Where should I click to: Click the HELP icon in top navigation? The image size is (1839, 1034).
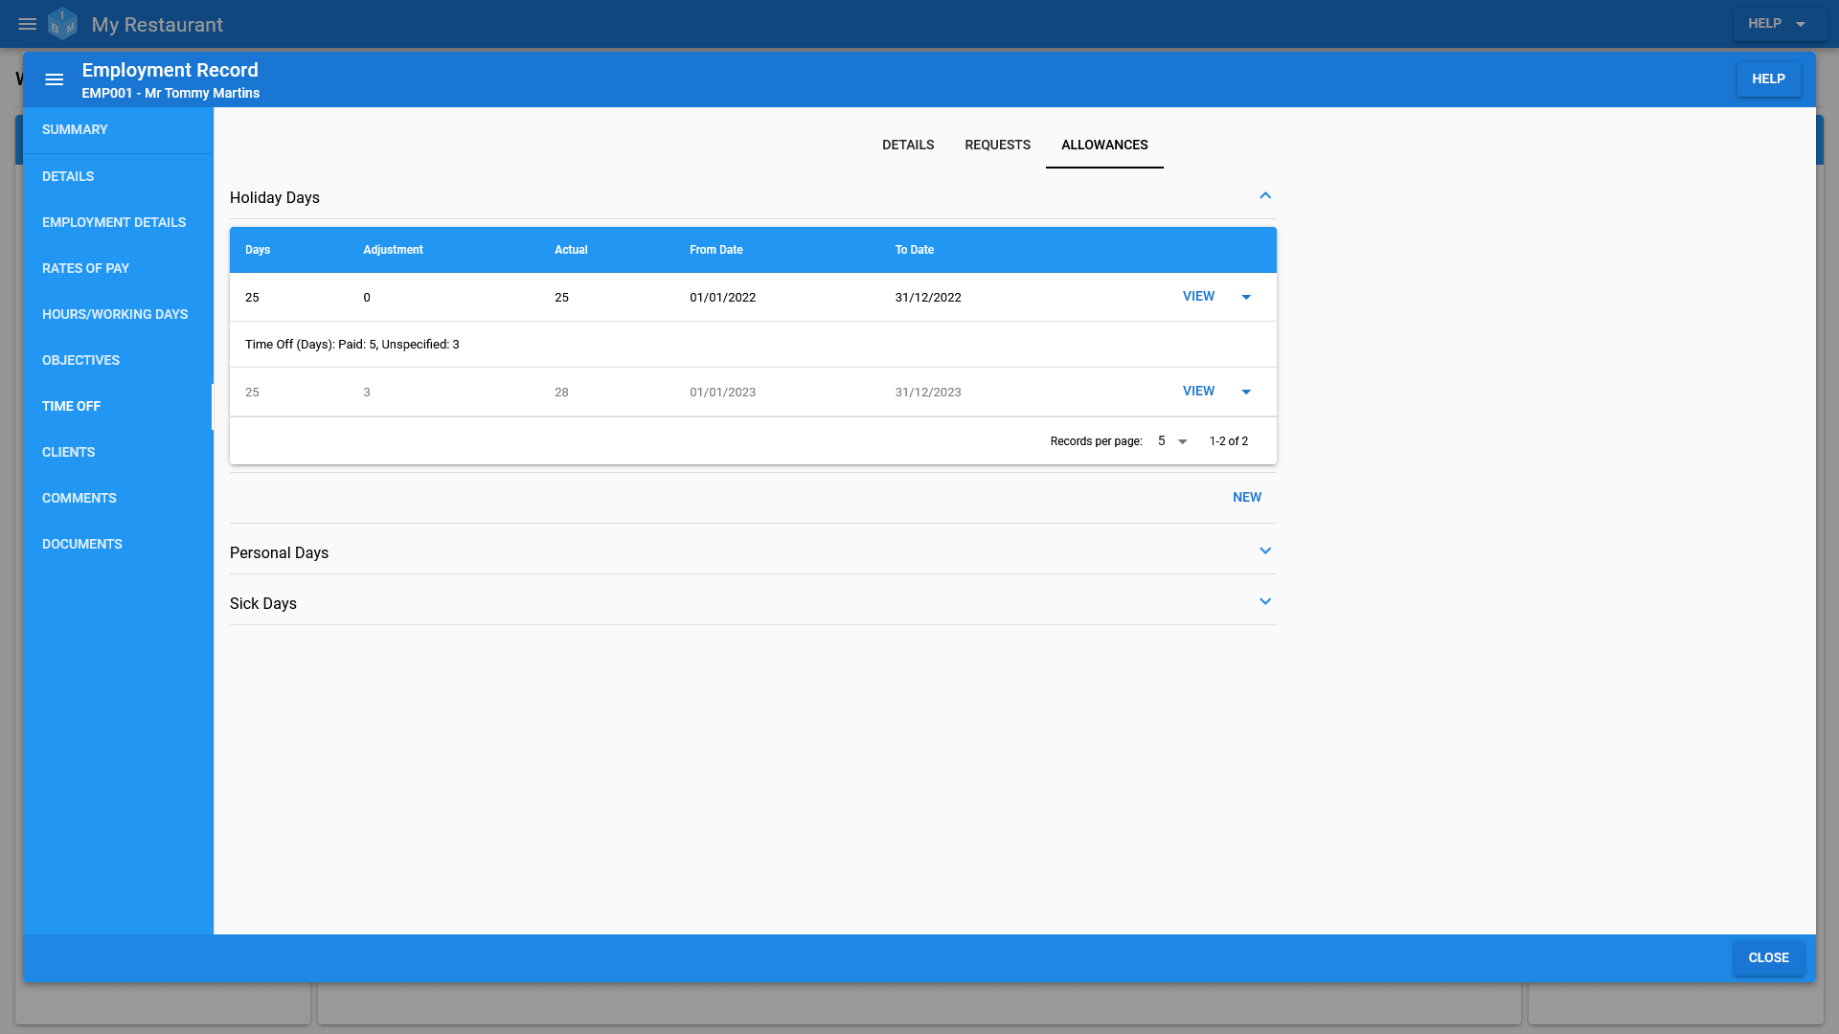pos(1775,24)
